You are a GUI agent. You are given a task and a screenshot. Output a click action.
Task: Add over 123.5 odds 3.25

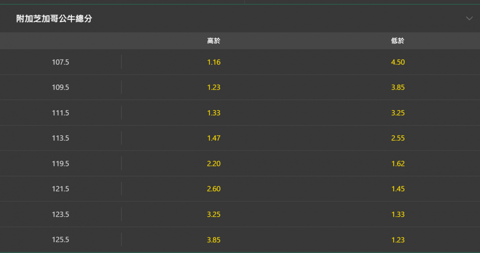214,214
